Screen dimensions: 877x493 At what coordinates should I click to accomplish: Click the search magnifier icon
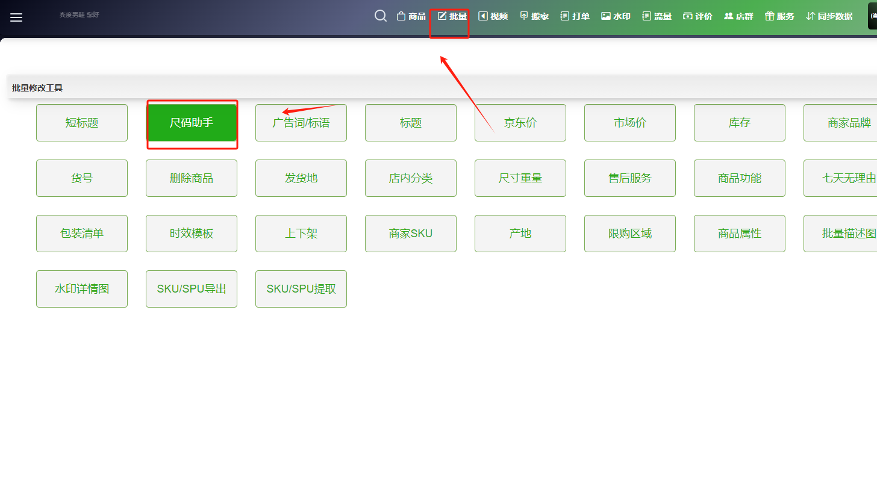click(x=381, y=16)
